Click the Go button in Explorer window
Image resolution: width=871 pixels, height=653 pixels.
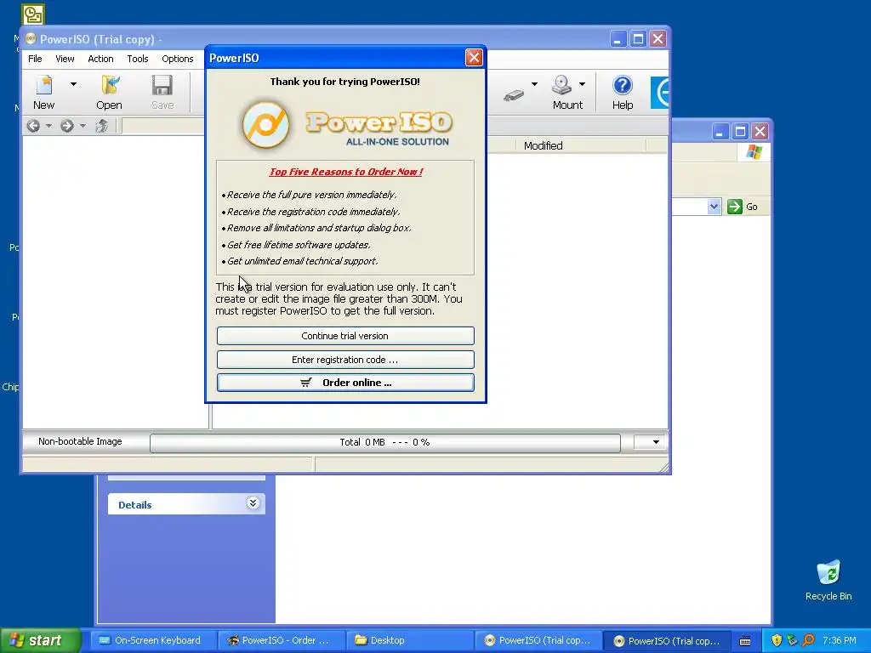[743, 207]
